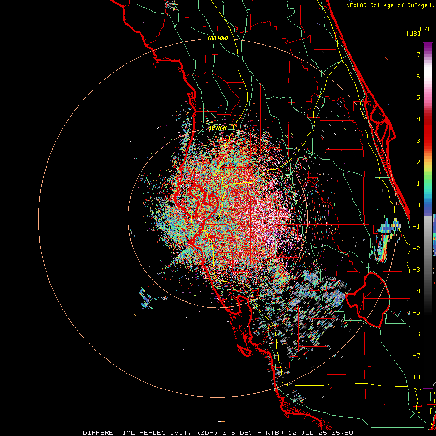Click the ZDR color scale bar
Image resolution: width=436 pixels, height=436 pixels.
(428, 215)
